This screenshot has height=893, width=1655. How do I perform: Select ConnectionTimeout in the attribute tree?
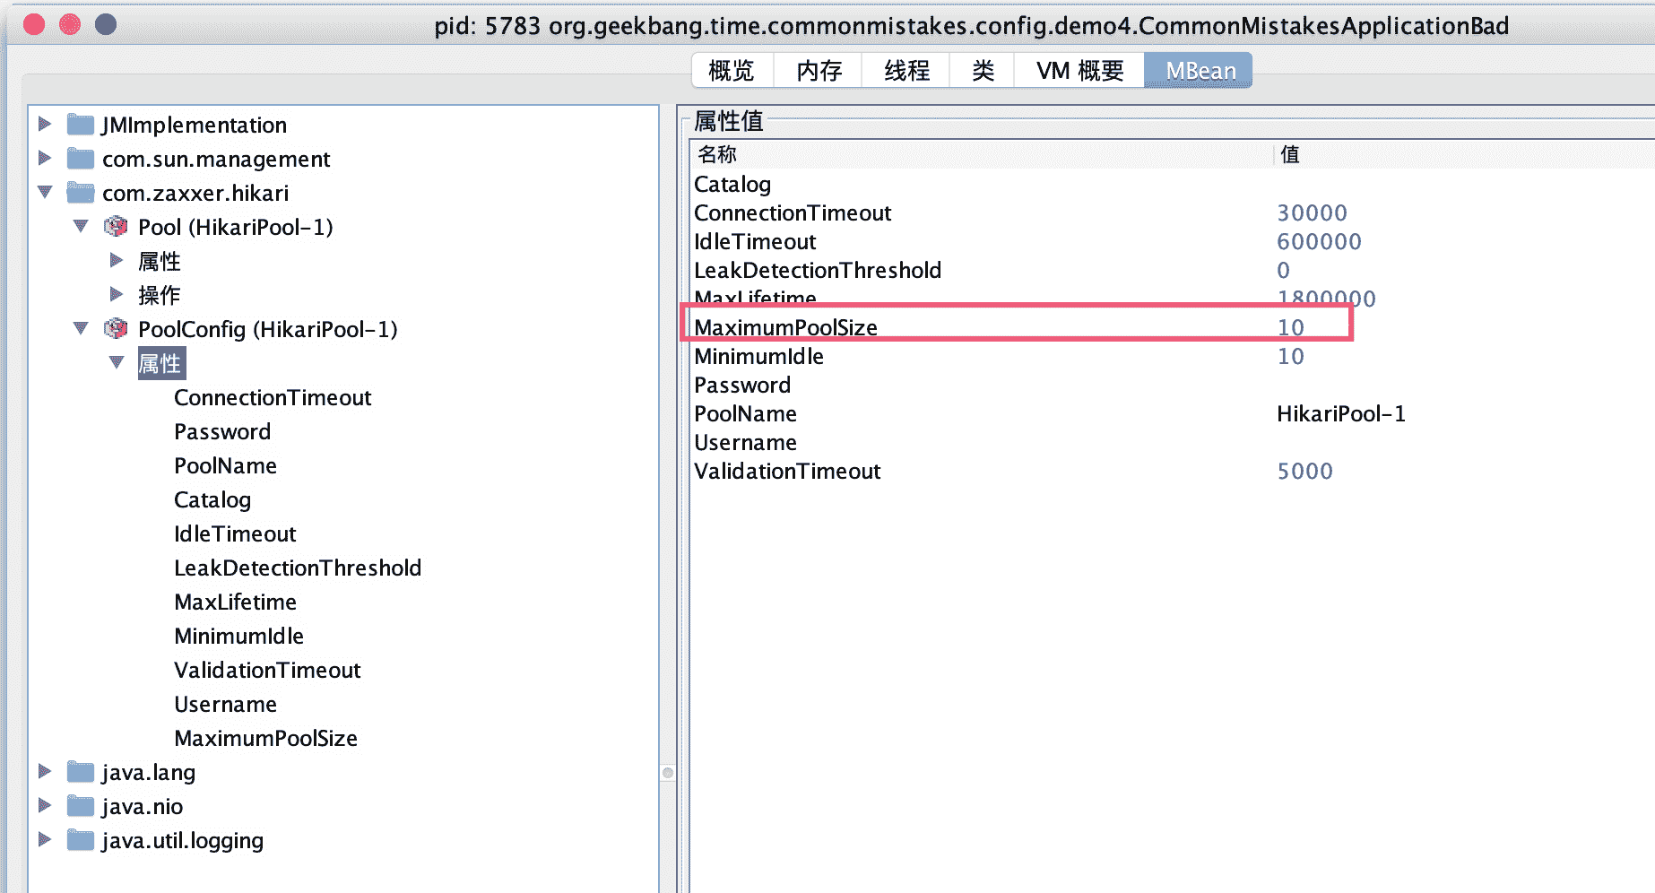[273, 397]
